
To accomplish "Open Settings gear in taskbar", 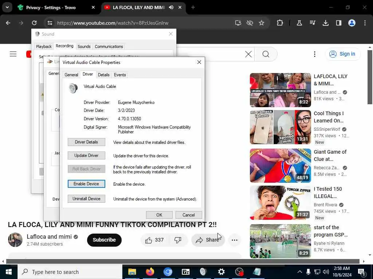I will click(221, 272).
